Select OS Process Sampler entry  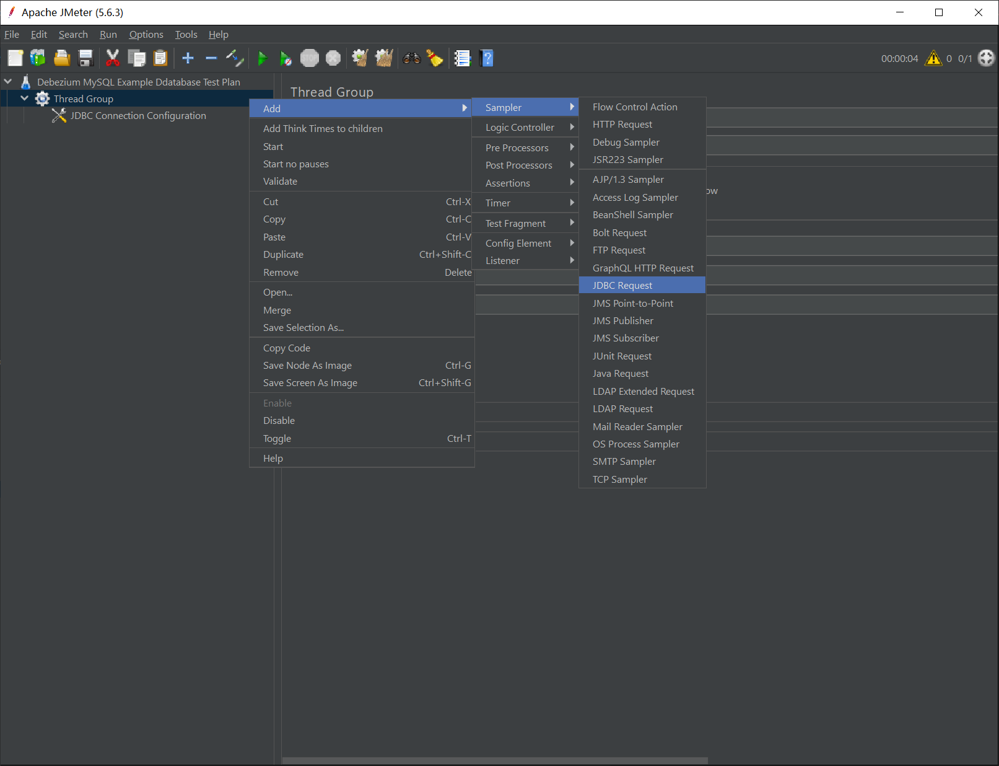click(x=642, y=444)
